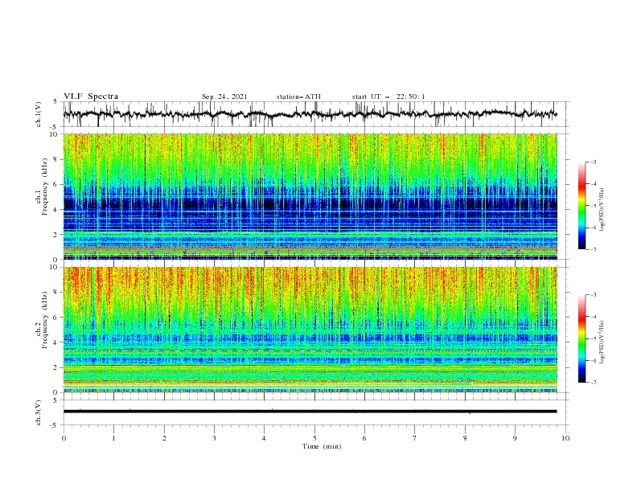This screenshot has height=492, width=637.
Task: Click the "ch.1(V)" waveform axis label
Action: click(x=39, y=114)
